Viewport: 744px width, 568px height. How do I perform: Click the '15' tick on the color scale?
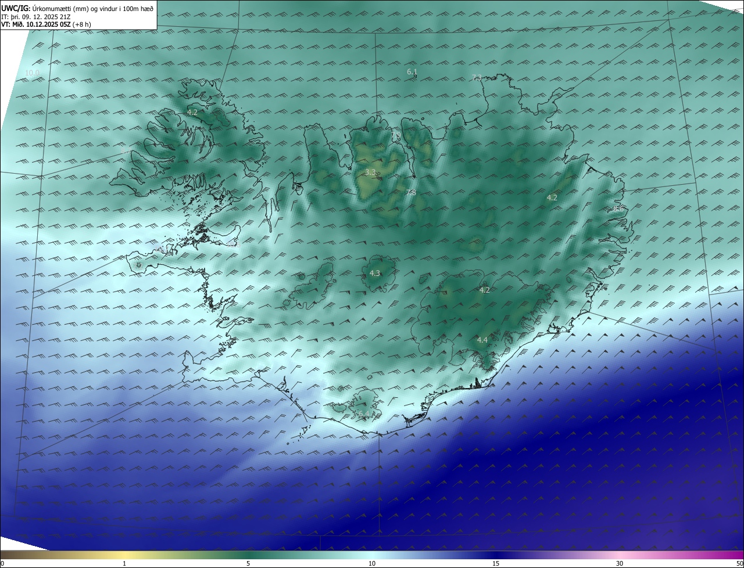(496, 563)
